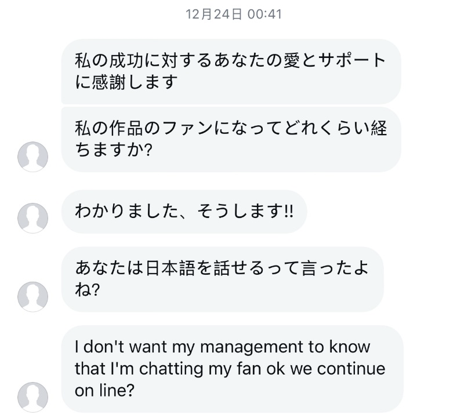This screenshot has height=418, width=468.
Task: Tap avatar next to the English management message
Action: [x=33, y=397]
